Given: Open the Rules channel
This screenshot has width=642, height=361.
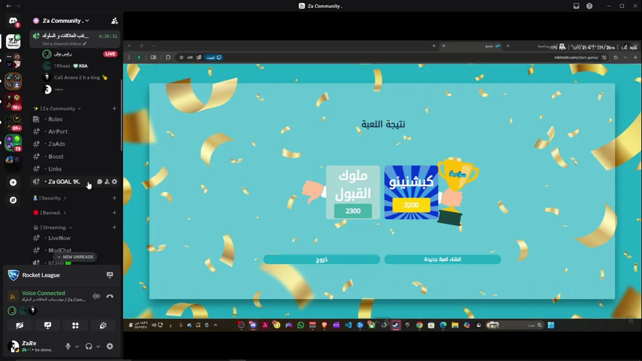Looking at the screenshot, I should coord(75,119).
